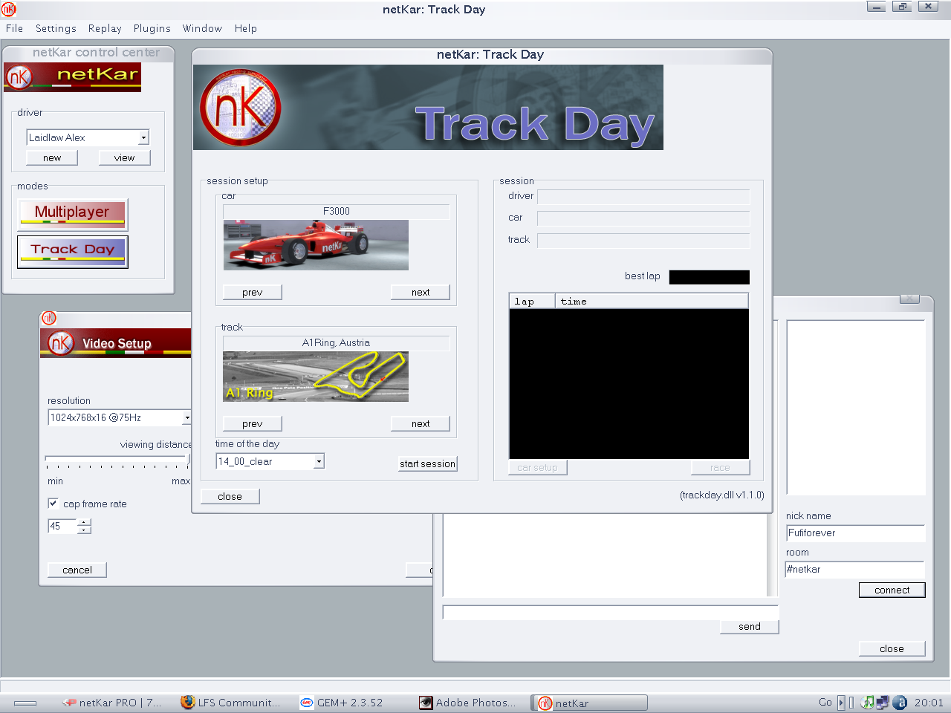Open the Help menu

coord(246,28)
